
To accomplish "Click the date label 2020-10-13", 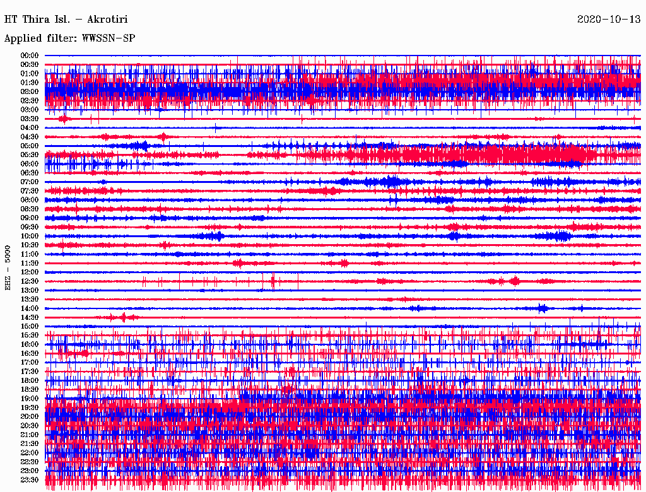I will [x=609, y=20].
